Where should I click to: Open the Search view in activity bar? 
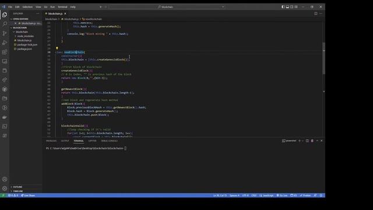5,24
